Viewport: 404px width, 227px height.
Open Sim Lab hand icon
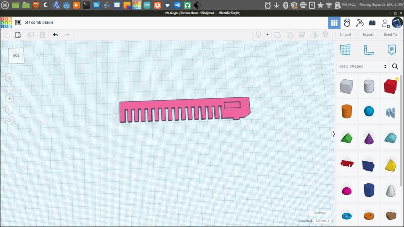click(347, 23)
